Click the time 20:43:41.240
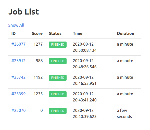This screenshot has width=150, height=130. click(85, 100)
